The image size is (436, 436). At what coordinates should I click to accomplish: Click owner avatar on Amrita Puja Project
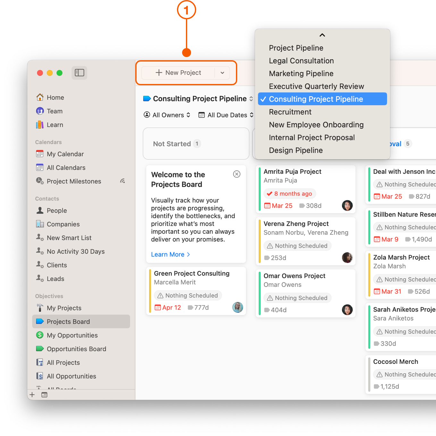pos(347,205)
